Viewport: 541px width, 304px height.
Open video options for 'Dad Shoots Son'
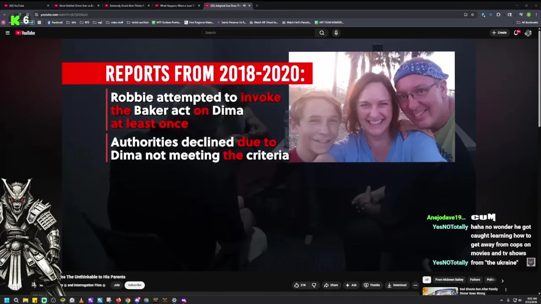(x=505, y=290)
